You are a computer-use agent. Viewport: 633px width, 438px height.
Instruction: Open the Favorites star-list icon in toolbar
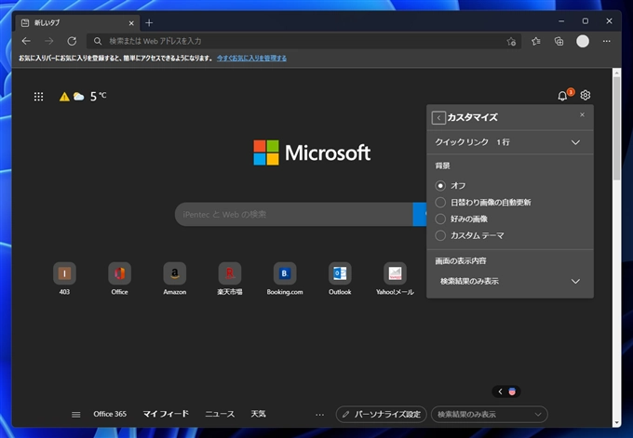536,41
